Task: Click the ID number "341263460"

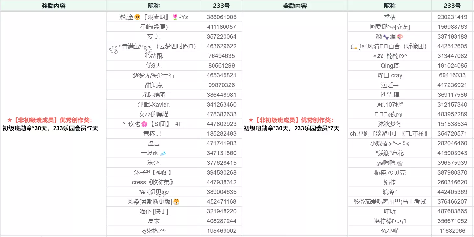Action: [222, 105]
